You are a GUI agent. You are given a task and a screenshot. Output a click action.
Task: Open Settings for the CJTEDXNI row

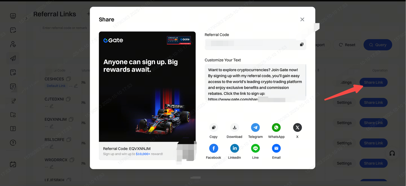coord(344,103)
